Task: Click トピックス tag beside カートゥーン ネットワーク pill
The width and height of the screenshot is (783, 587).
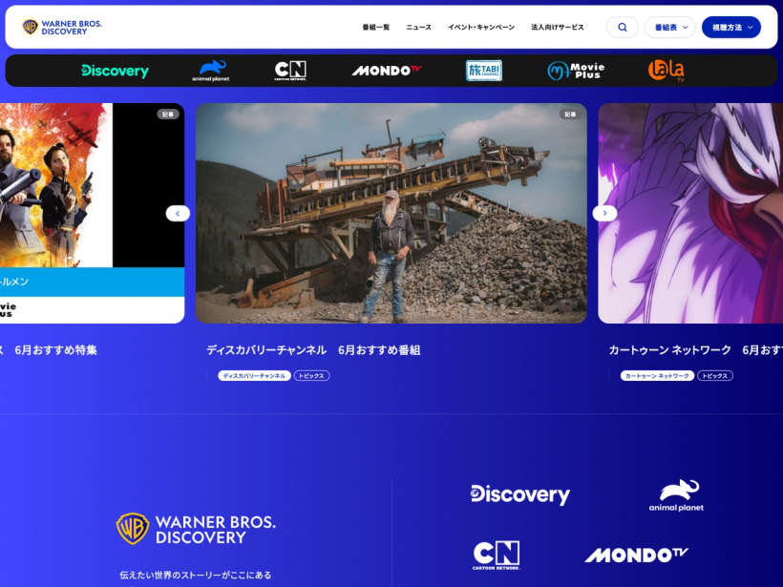Action: tap(715, 375)
